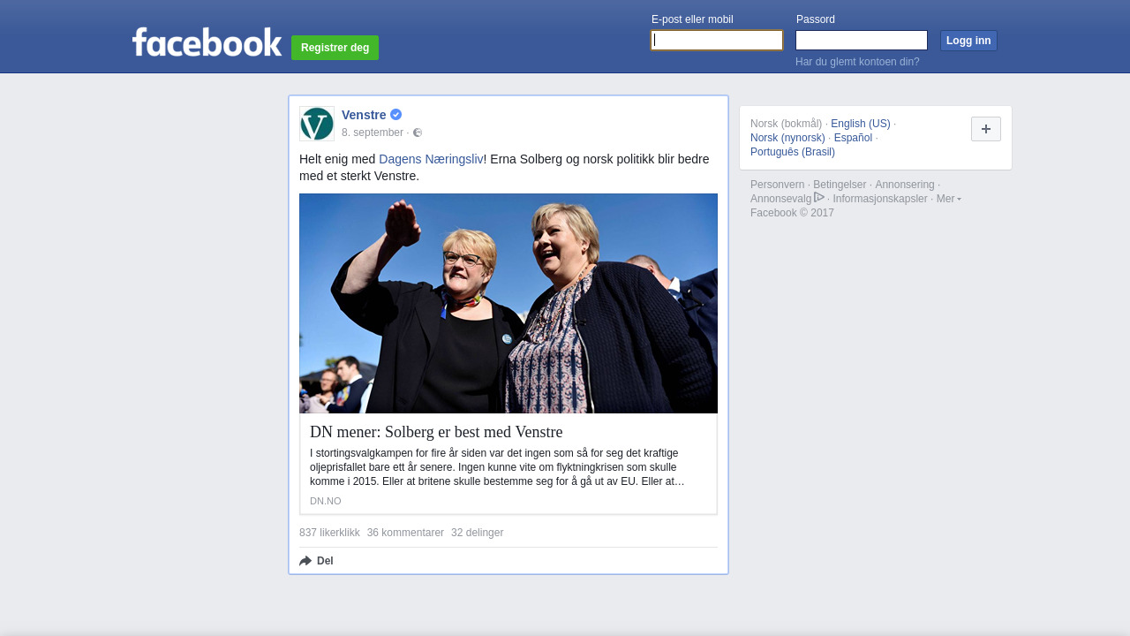1130x636 pixels.
Task: Focus the E-post eller mobil field
Action: 717,41
